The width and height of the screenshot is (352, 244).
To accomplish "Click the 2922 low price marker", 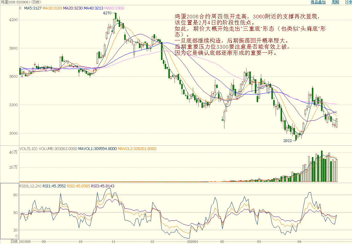I will tap(287, 141).
